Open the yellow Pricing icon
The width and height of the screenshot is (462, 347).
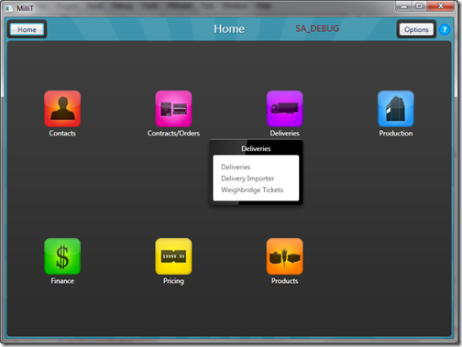pyautogui.click(x=173, y=256)
